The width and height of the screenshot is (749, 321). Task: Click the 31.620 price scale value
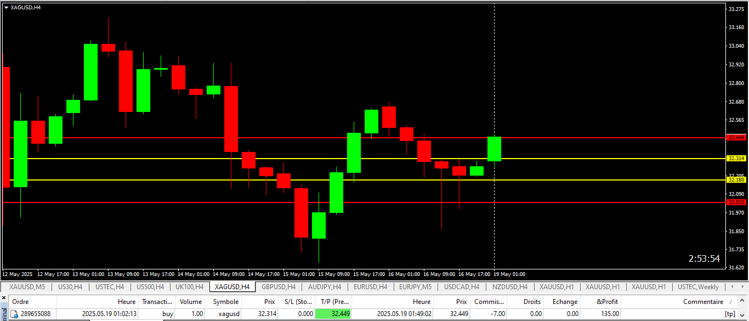tap(736, 268)
